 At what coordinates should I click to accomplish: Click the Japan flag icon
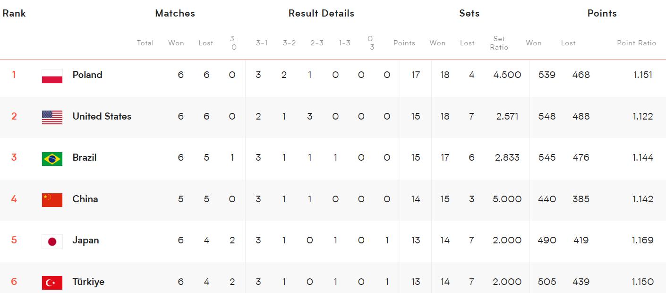click(52, 241)
